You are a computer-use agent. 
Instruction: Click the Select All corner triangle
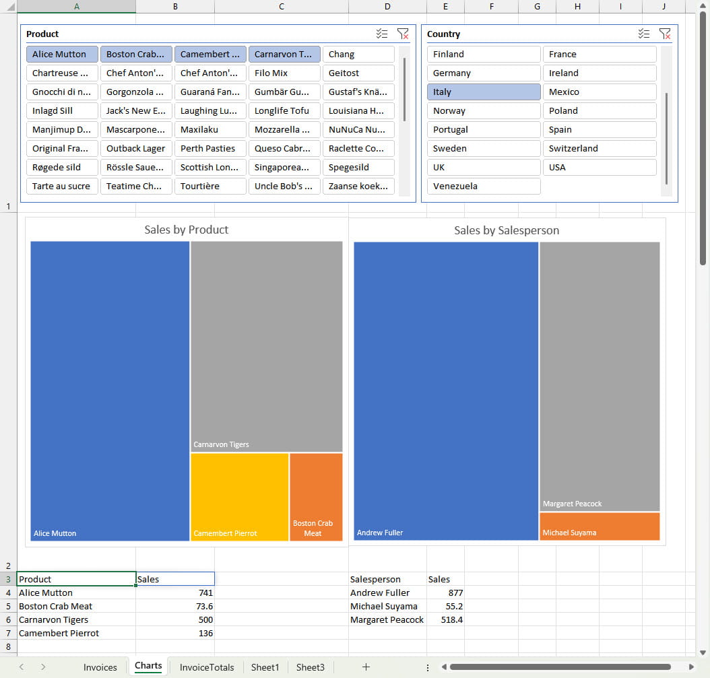[8, 7]
